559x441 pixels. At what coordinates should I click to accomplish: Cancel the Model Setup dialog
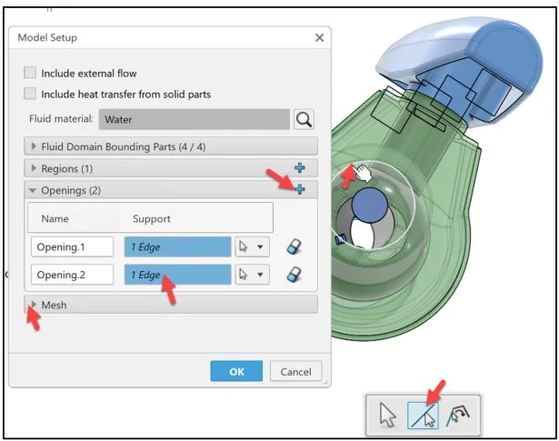296,372
